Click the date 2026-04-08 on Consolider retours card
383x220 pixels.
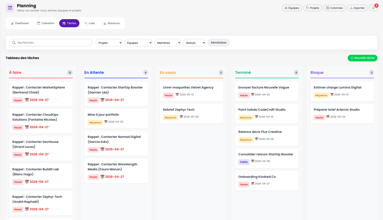(262, 161)
